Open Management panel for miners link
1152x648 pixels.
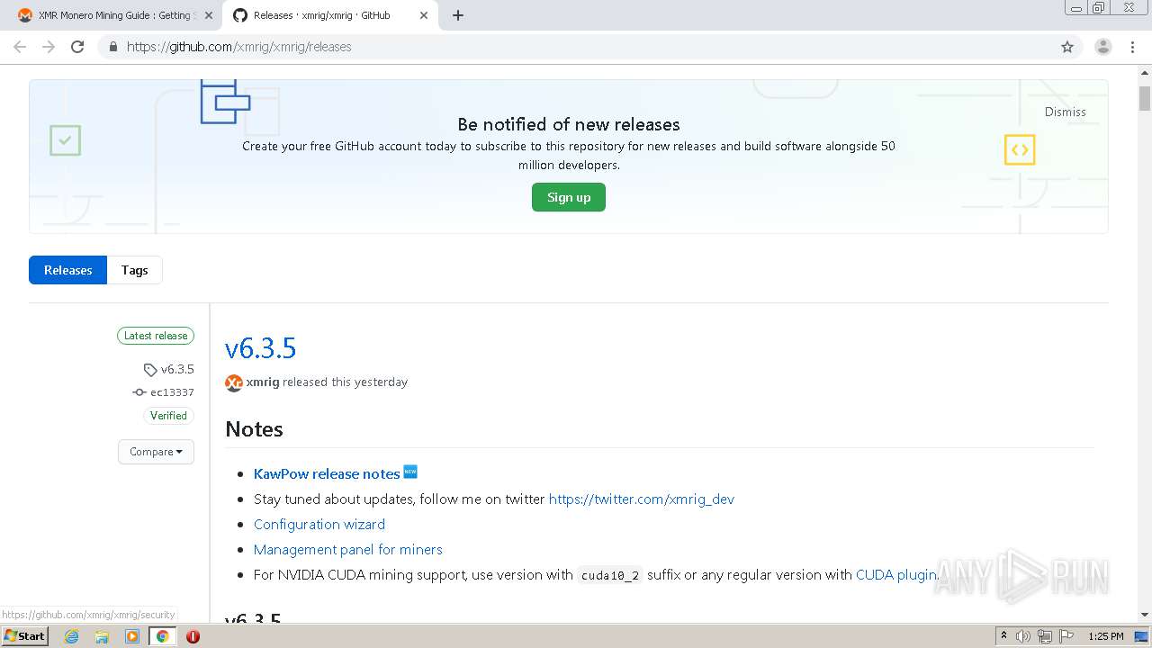[348, 549]
